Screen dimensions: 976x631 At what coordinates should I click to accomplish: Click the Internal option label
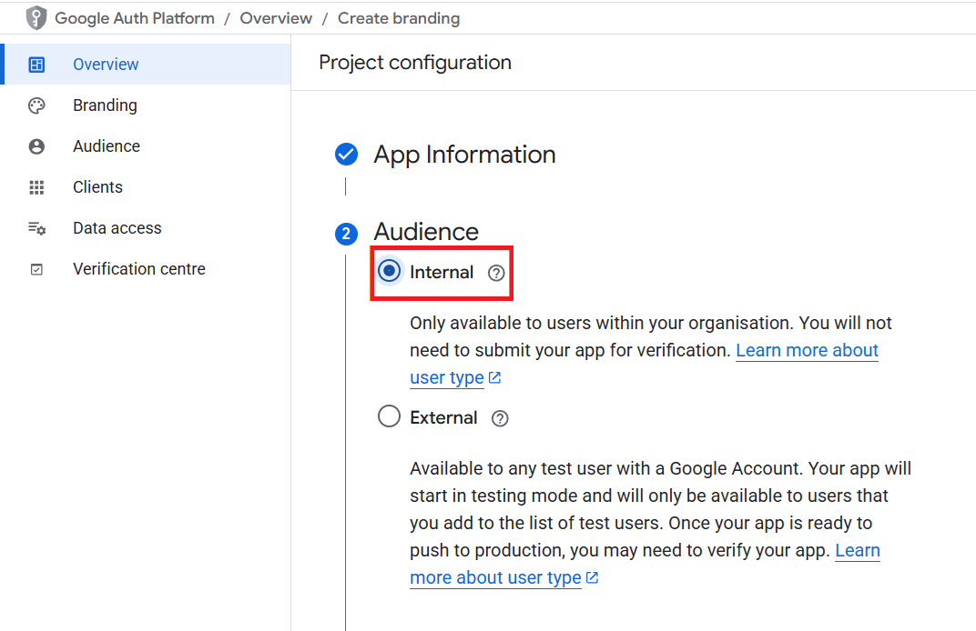click(442, 272)
